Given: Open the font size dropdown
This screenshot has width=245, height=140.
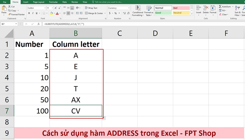Looking at the screenshot, I should coord(52,8).
